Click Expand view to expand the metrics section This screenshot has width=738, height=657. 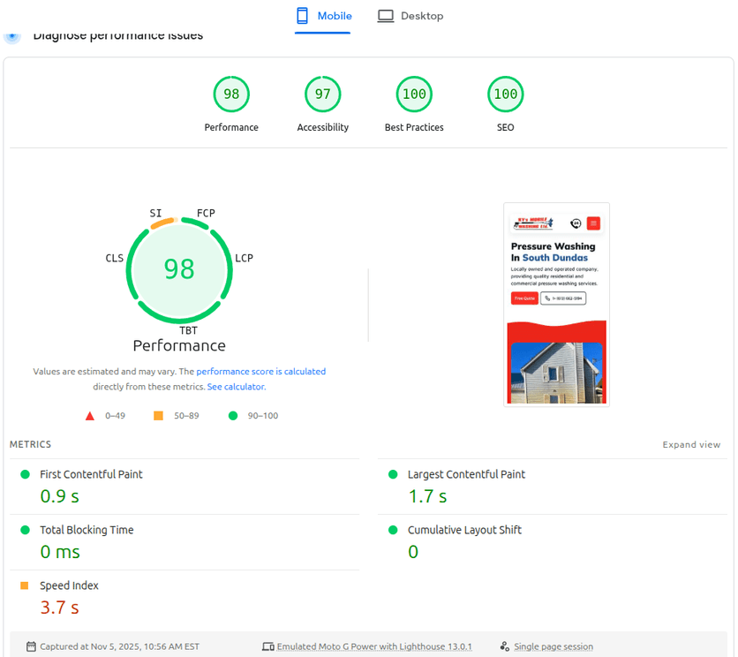pyautogui.click(x=691, y=444)
